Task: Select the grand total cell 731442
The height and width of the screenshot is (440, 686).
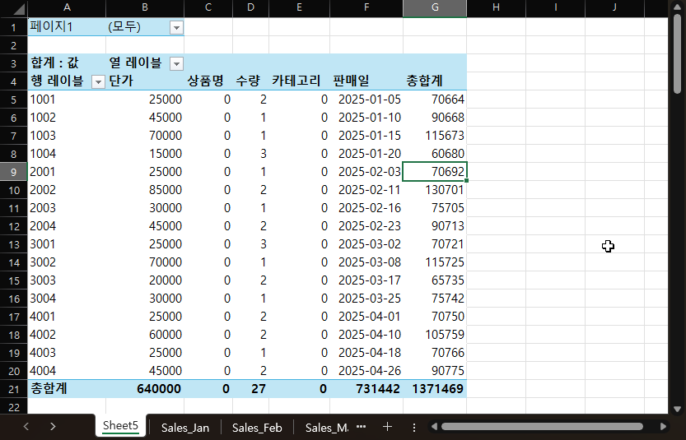Action: [x=366, y=389]
